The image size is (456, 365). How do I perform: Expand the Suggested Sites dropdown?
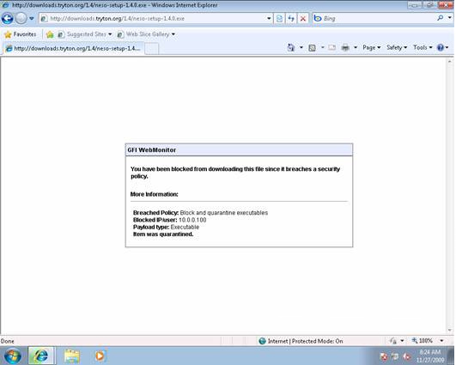tap(110, 34)
